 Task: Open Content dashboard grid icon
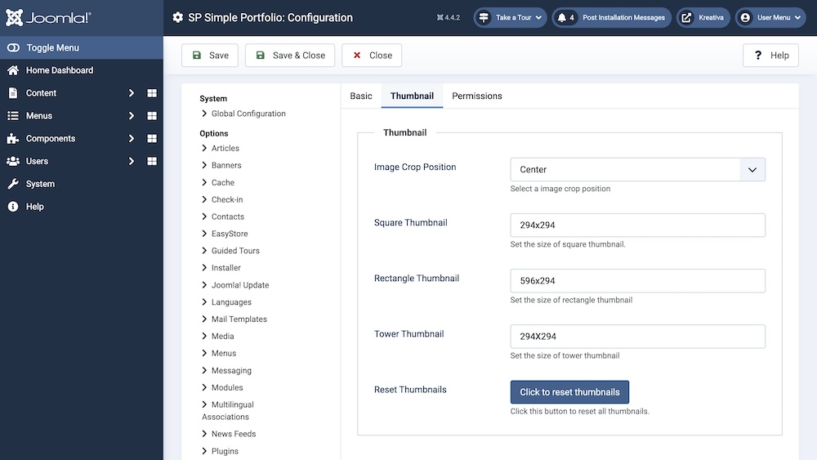click(x=152, y=93)
